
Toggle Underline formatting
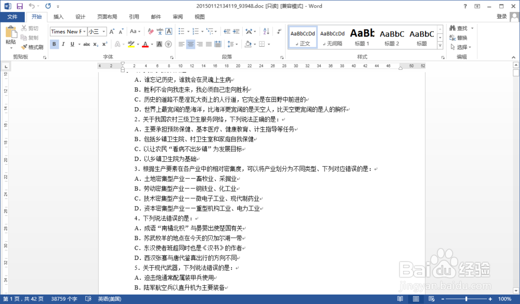pyautogui.click(x=72, y=44)
